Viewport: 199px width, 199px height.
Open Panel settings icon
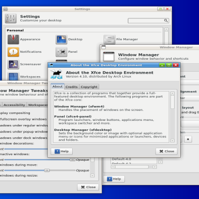[x=61, y=52]
